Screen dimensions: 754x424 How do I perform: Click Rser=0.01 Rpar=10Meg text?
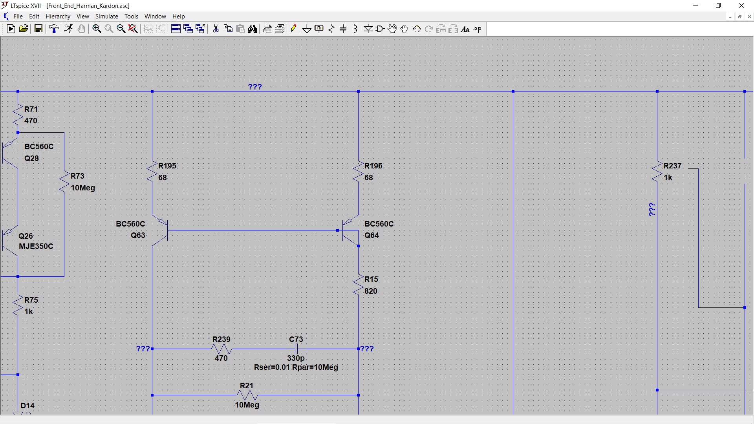[296, 367]
